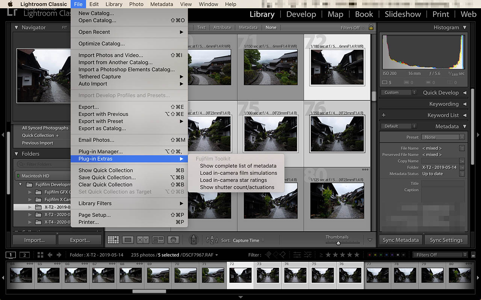Select second window display button 2
Screen dimensions: 481x300
pos(24,255)
